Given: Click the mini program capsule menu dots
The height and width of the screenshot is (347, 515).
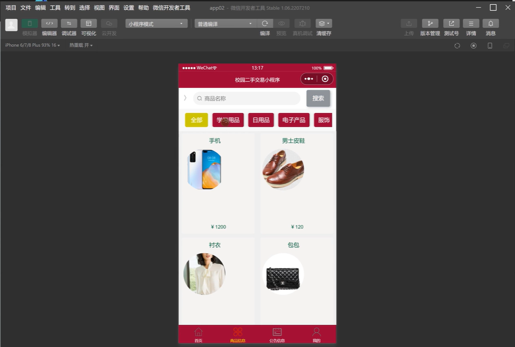Looking at the screenshot, I should (x=309, y=79).
